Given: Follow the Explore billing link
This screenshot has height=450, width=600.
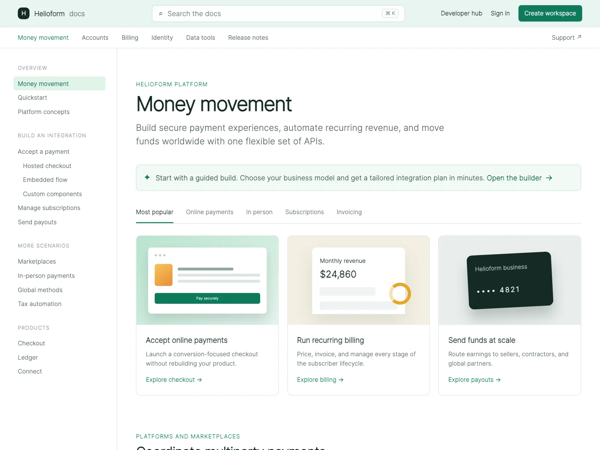Looking at the screenshot, I should pos(320,380).
